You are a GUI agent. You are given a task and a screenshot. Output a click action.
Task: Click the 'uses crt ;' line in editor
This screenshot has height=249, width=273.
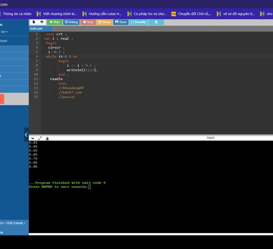click(56, 34)
